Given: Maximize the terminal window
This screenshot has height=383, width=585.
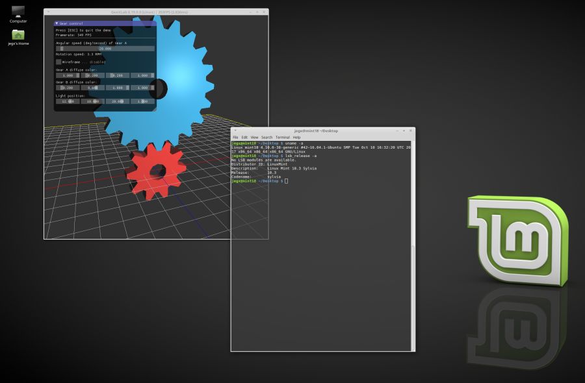Looking at the screenshot, I should [x=404, y=130].
